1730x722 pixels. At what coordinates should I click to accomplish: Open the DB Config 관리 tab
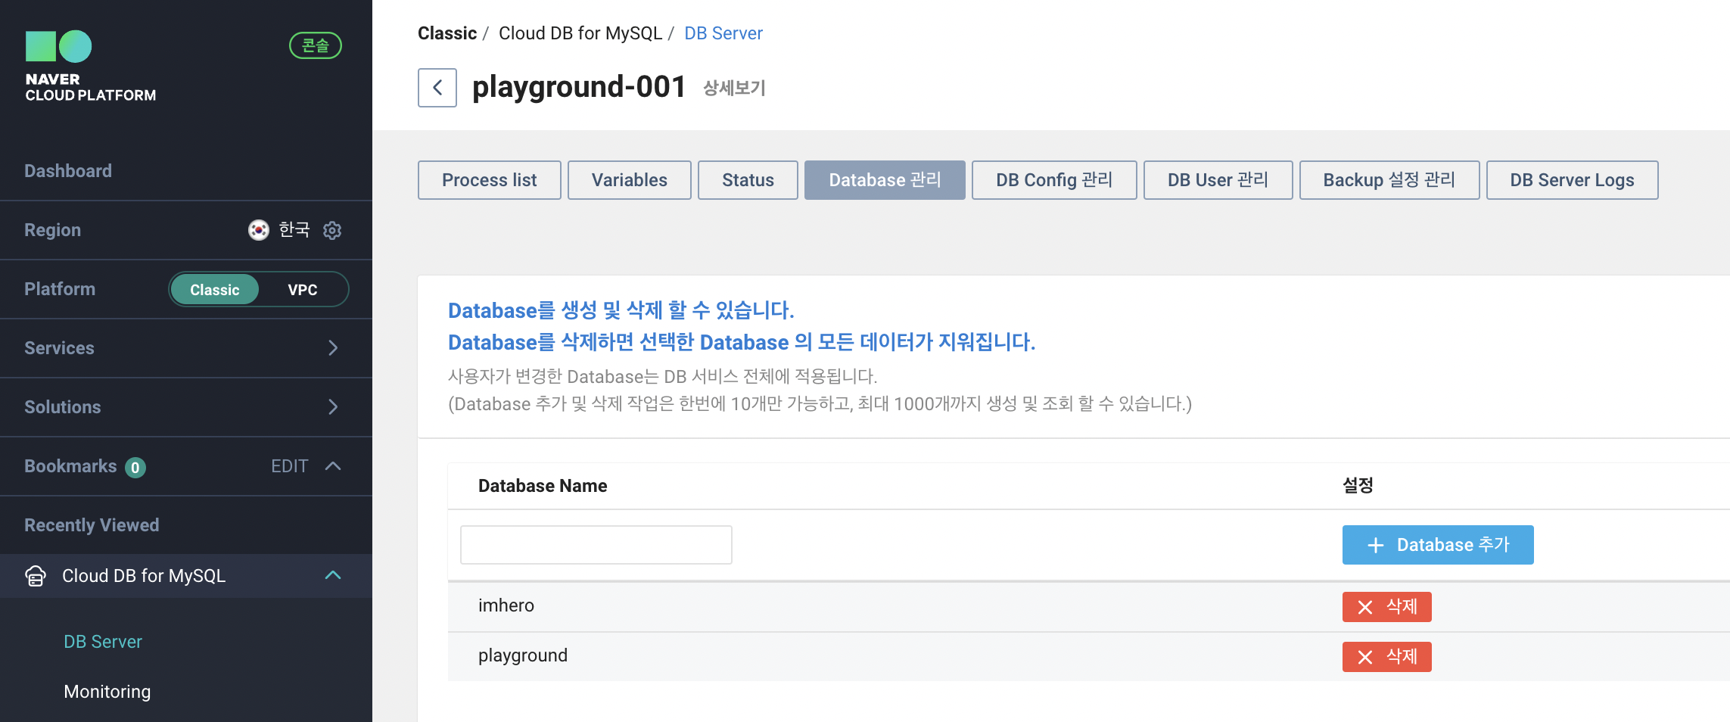coord(1054,180)
